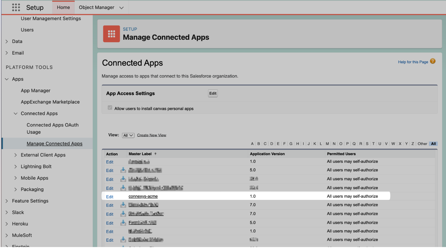The width and height of the screenshot is (446, 248).
Task: Filter list by letter H
Action: point(298,144)
